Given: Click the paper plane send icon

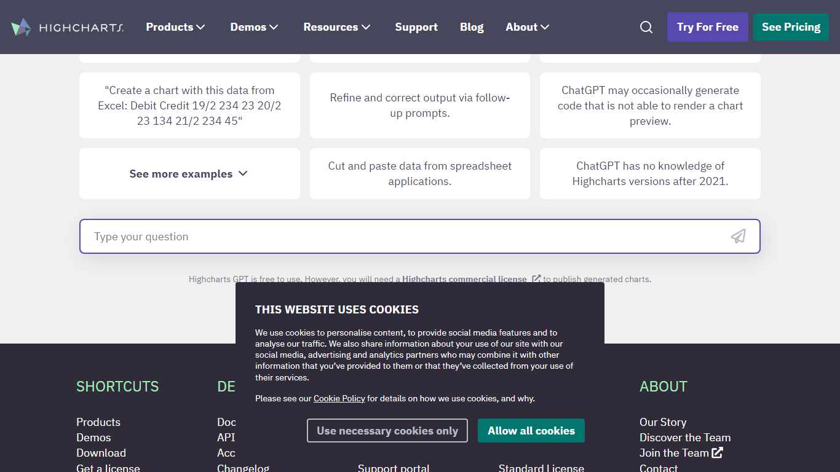Looking at the screenshot, I should pyautogui.click(x=738, y=237).
